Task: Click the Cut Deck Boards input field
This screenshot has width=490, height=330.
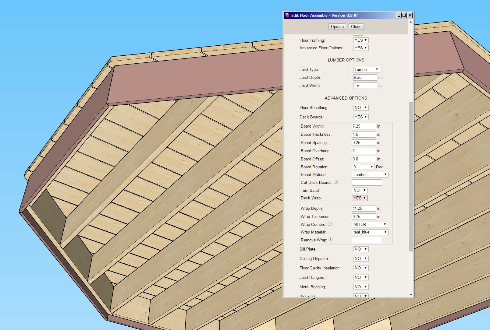Action: (x=367, y=182)
